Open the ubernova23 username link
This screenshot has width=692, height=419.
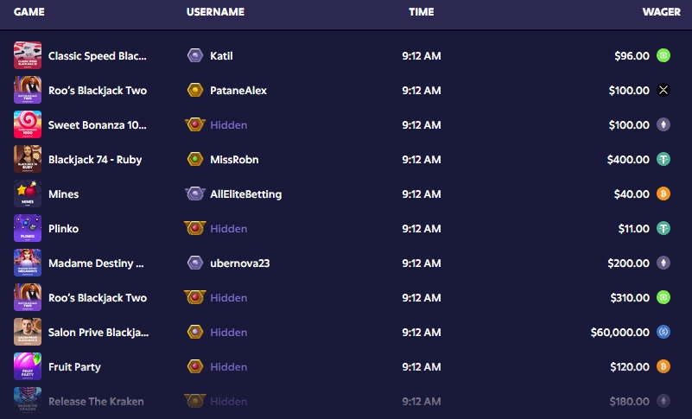pos(239,263)
